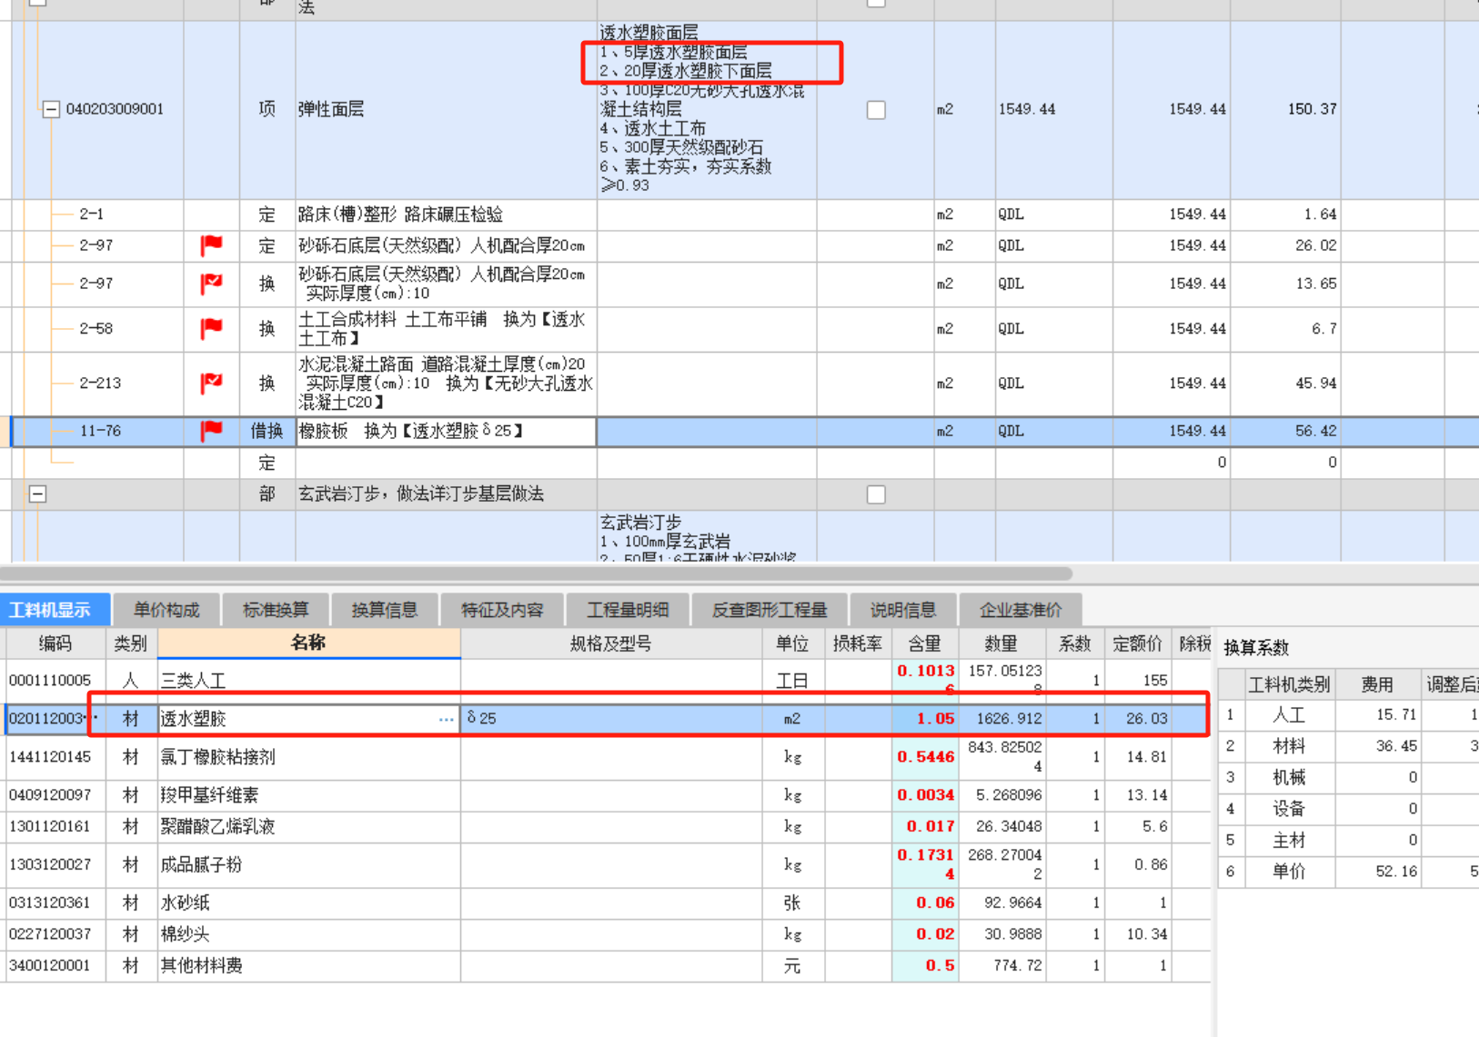The width and height of the screenshot is (1479, 1037).
Task: Click the red flag on the 11-76 row
Action: point(212,431)
